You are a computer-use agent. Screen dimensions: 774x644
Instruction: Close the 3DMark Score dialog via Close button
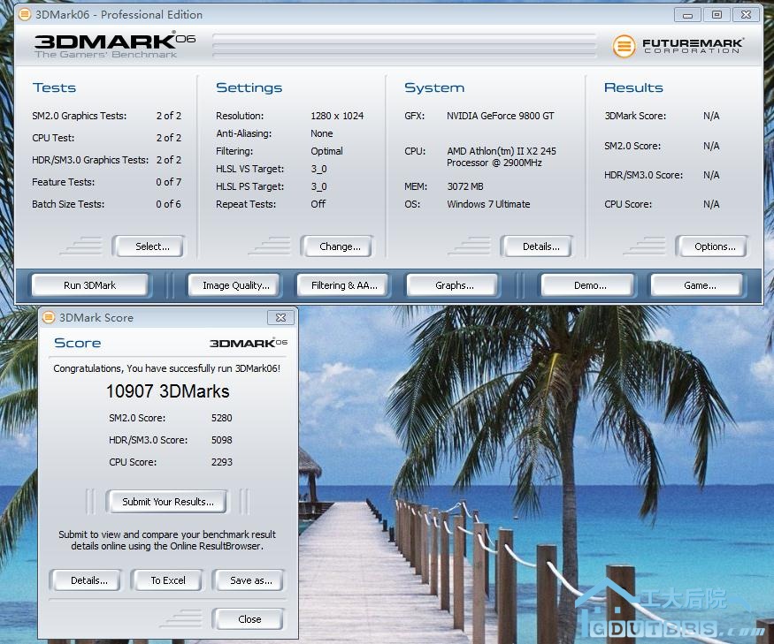249,619
